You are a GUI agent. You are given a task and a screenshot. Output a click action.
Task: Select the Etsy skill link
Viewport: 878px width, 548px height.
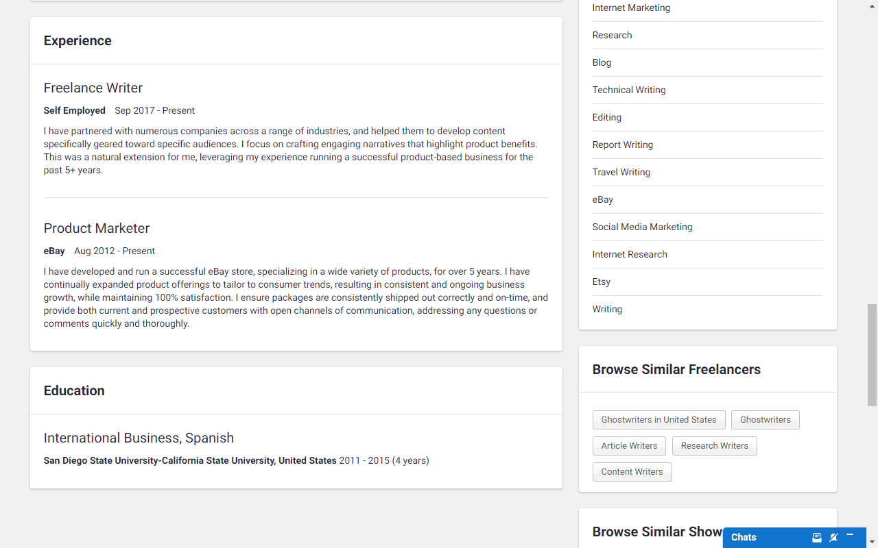pos(602,282)
